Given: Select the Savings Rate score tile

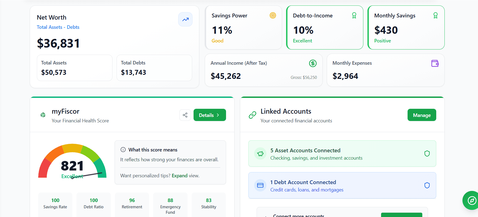Looking at the screenshot, I should [x=55, y=204].
